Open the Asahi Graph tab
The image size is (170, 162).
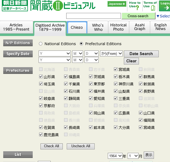tap(140, 27)
